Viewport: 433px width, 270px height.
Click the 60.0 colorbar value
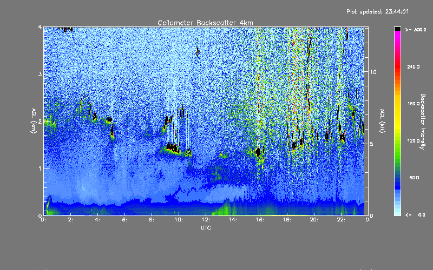tap(414, 178)
